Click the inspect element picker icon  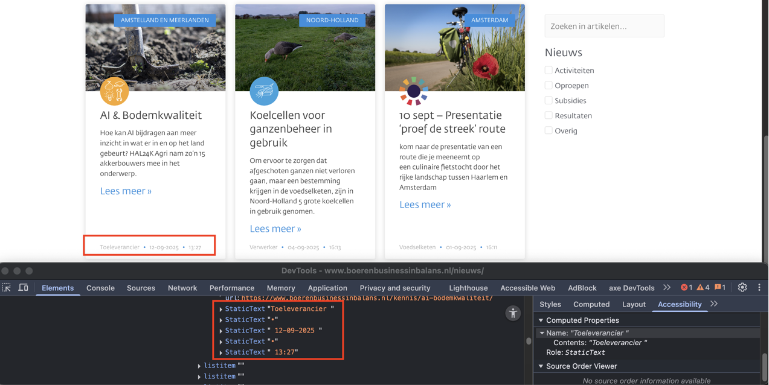(x=7, y=288)
